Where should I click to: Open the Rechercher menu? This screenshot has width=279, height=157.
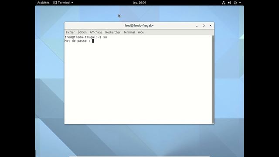pyautogui.click(x=112, y=32)
